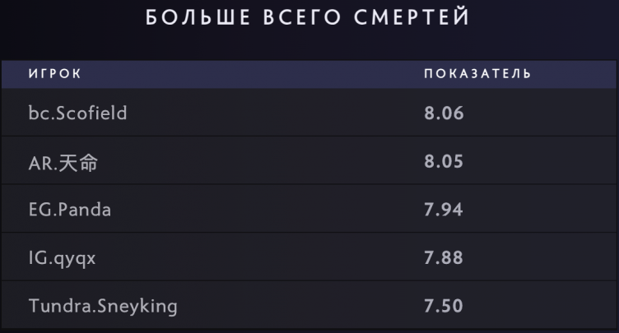Open EG.Panda player name
Screen dimensions: 619x333
pos(70,210)
